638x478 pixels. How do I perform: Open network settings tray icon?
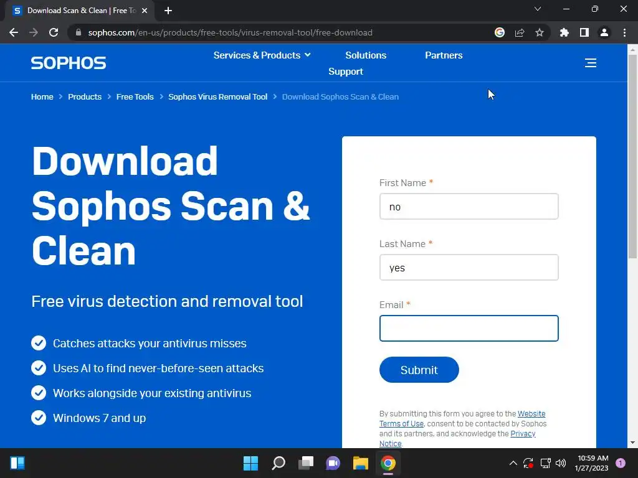[x=545, y=463]
